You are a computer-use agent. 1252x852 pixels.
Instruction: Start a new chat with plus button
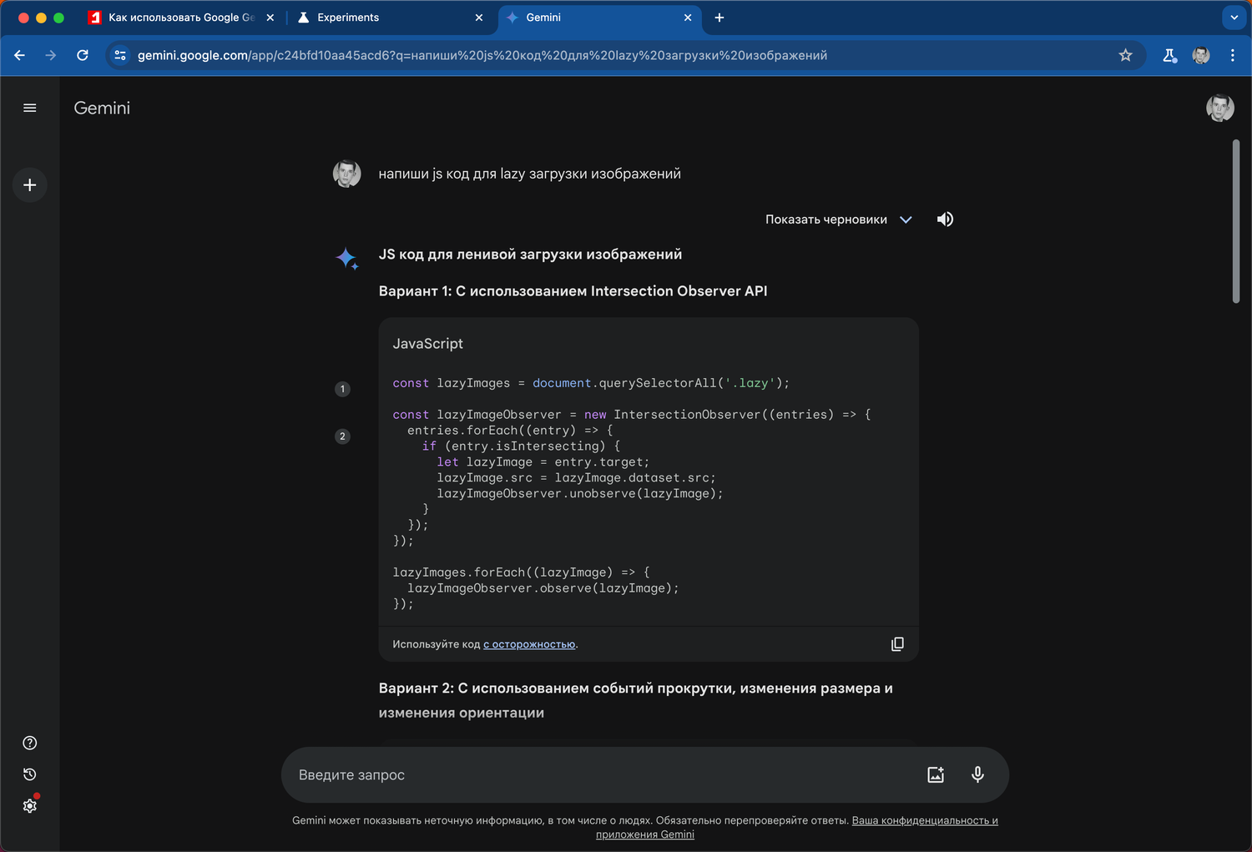coord(30,185)
